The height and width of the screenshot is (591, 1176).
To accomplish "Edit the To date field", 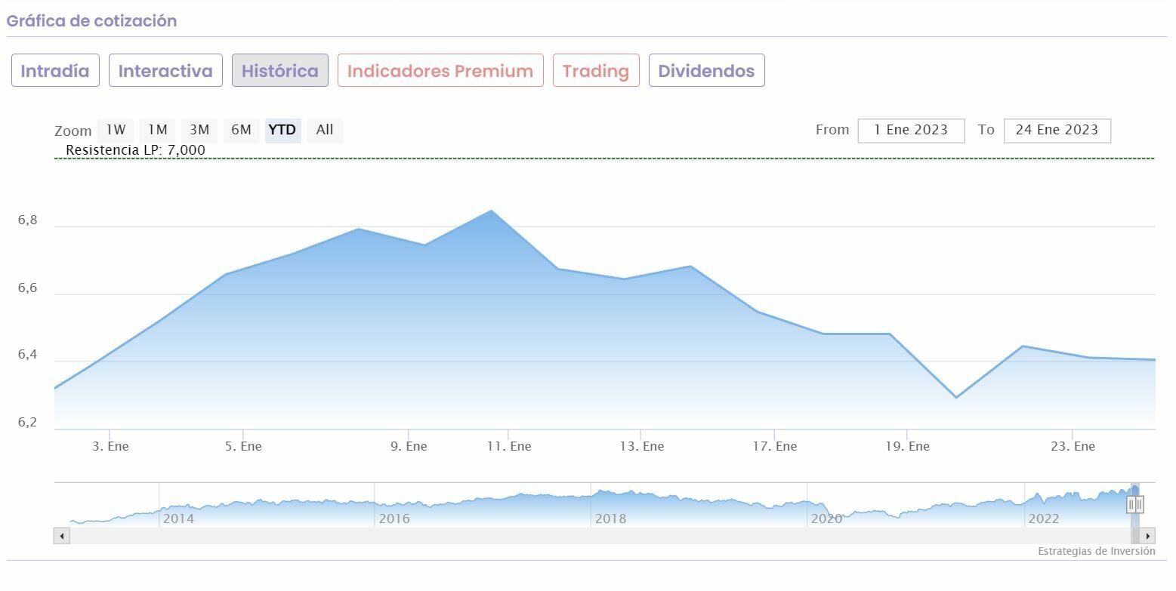I will click(x=1057, y=130).
